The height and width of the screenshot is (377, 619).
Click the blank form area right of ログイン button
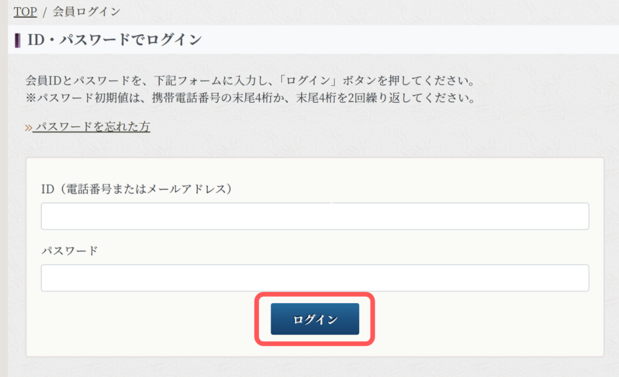tap(484, 319)
